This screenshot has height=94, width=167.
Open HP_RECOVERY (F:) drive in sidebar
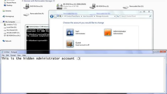pyautogui.click(x=13, y=33)
